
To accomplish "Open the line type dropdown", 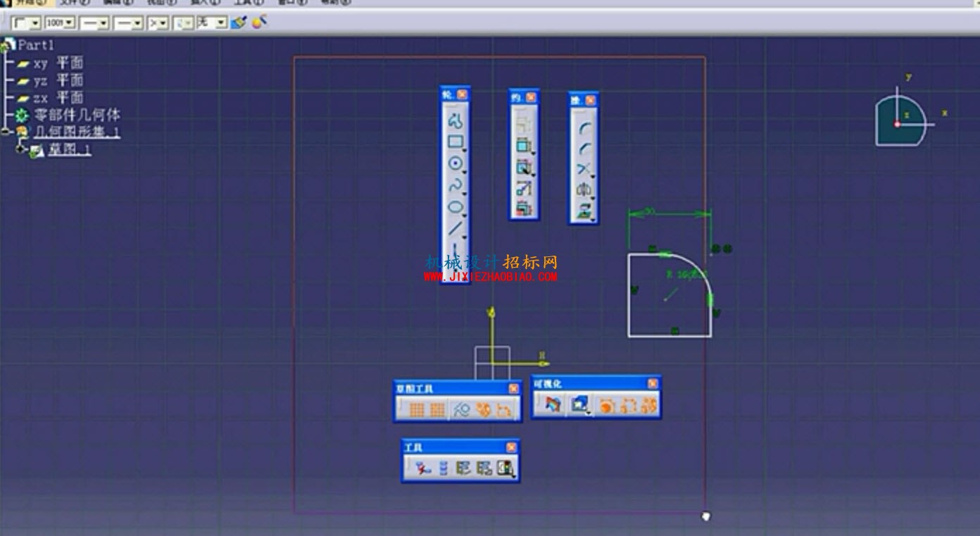I will coord(129,23).
